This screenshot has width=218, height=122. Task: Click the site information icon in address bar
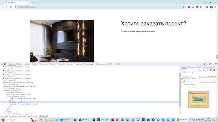tap(16, 7)
